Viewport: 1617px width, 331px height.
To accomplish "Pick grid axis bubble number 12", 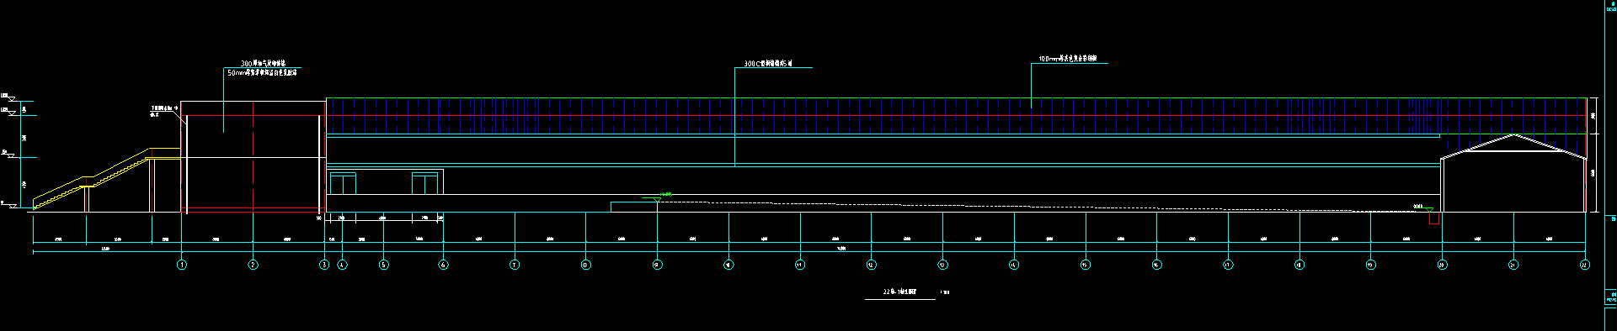I will (871, 265).
